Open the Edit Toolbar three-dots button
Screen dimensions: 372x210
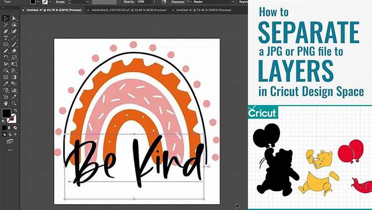point(10,150)
